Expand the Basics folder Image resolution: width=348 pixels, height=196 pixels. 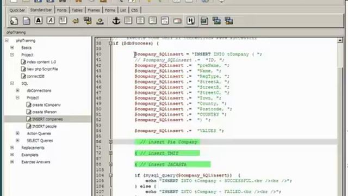[x=12, y=47]
